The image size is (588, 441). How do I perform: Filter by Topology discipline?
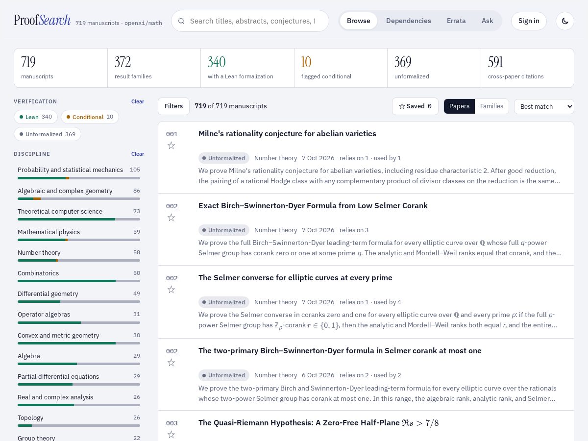[79, 421]
